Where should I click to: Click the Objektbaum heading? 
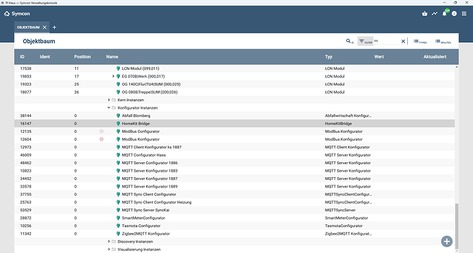click(x=39, y=41)
